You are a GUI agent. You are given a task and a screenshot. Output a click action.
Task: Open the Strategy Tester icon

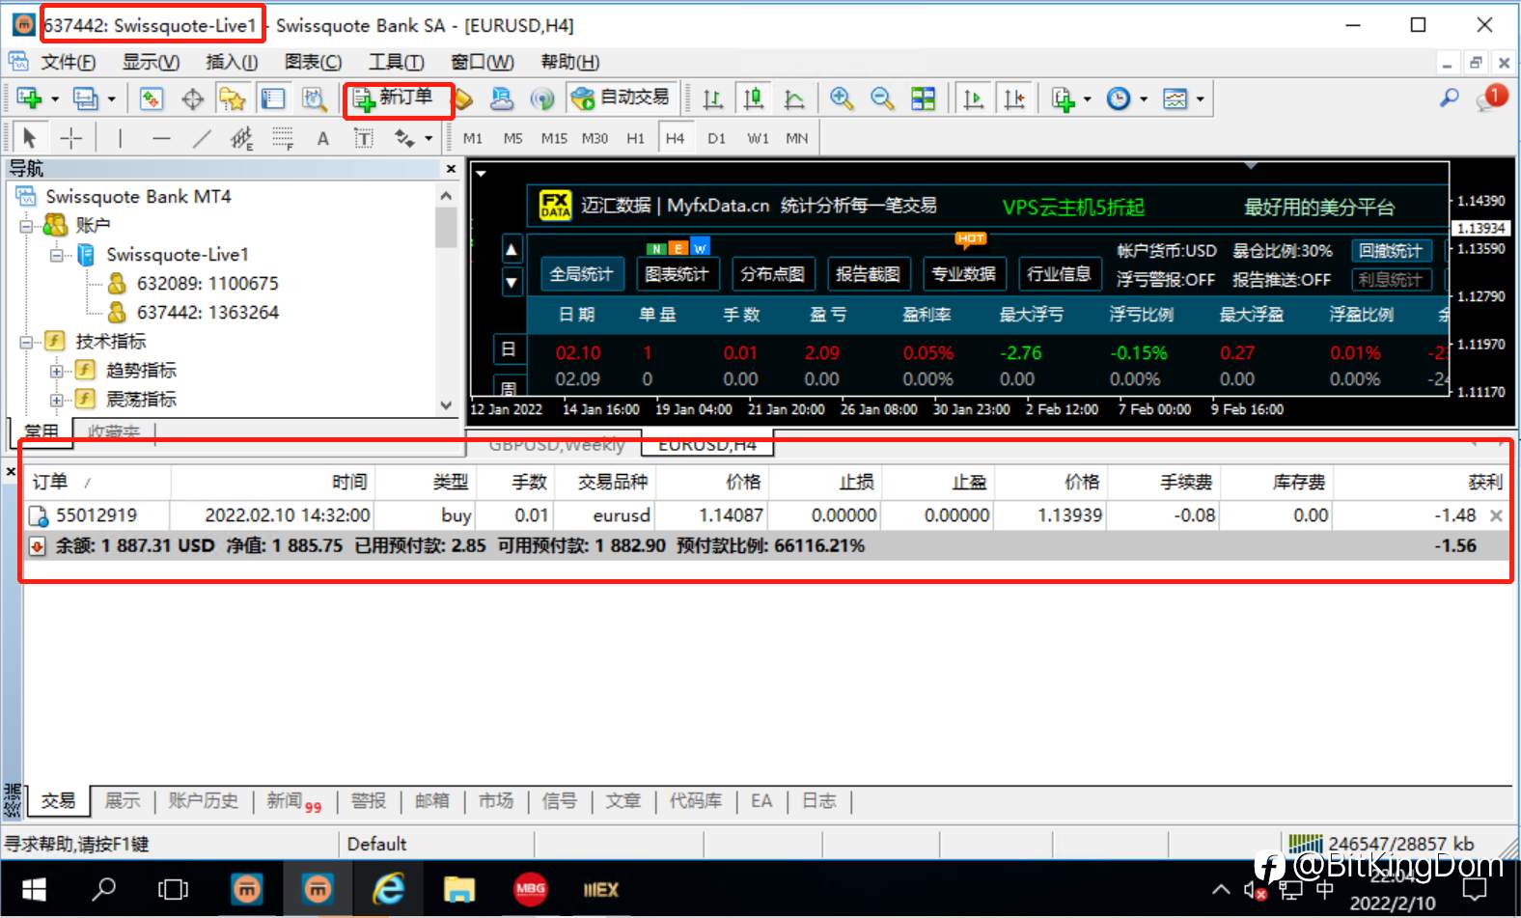[314, 98]
